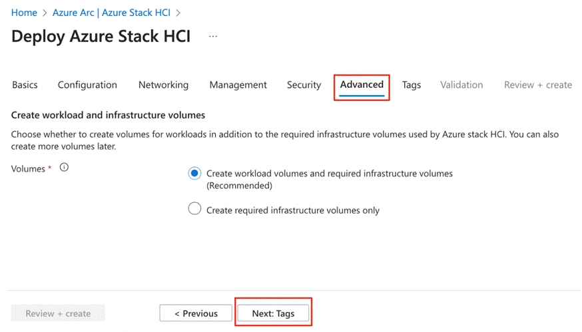Switch to the Basics tab
The height and width of the screenshot is (332, 582).
click(25, 85)
